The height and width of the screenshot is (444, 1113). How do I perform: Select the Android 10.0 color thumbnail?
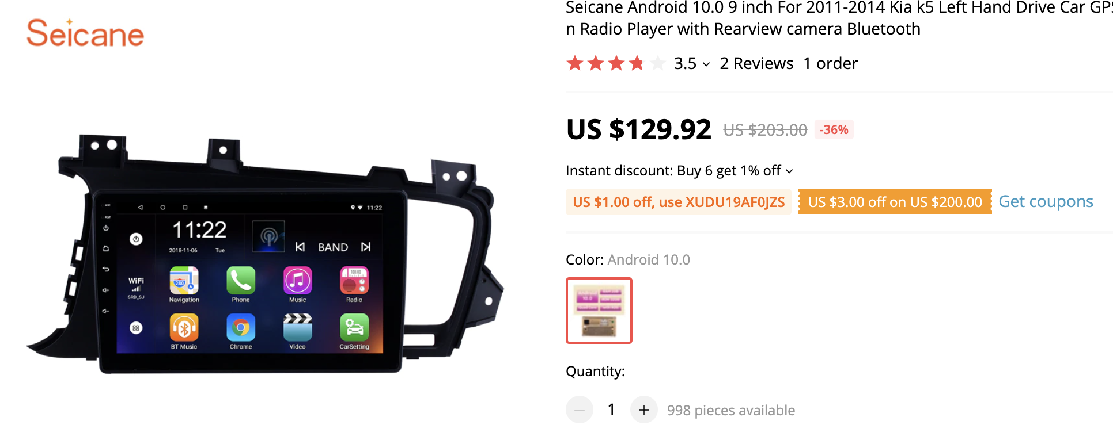(599, 311)
